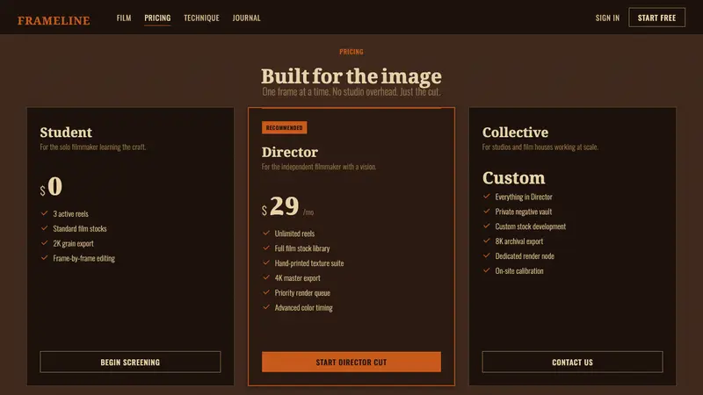Viewport: 703px width, 395px height.
Task: Click 'For the independent filmmaker with a vision.'
Action: pos(319,167)
